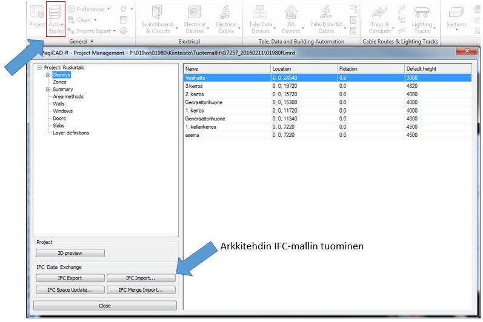Viewport: 483px width, 322px height.
Task: Click Cable Routes & Lighting Tracks label
Action: [400, 42]
